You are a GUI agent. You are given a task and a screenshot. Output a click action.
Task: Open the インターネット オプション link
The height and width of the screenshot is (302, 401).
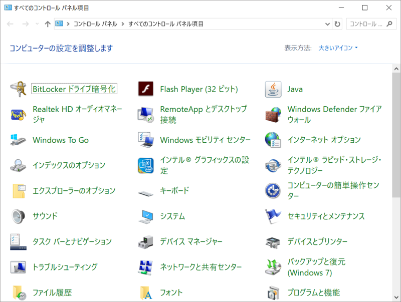coord(324,140)
